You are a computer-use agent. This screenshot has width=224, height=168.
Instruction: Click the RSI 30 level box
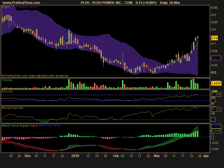pos(213,101)
